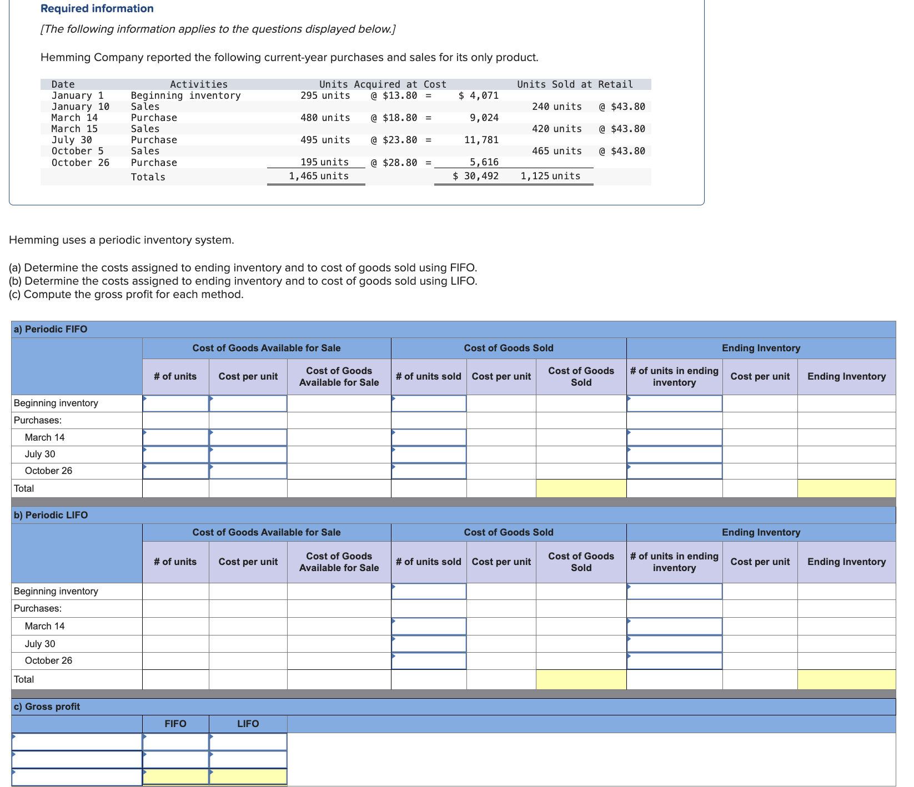Select FIFO October 26 cost per unit field

point(248,471)
